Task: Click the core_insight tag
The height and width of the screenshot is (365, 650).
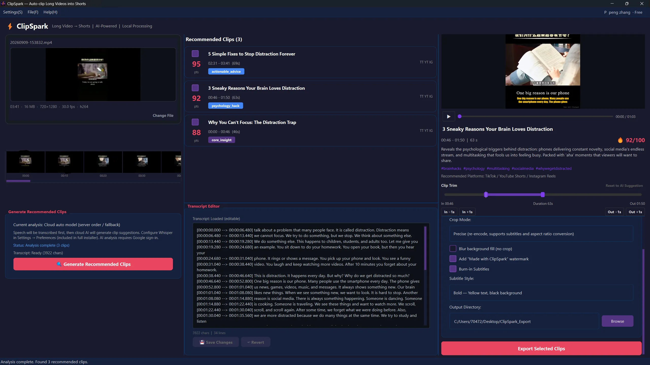Action: pos(221,140)
